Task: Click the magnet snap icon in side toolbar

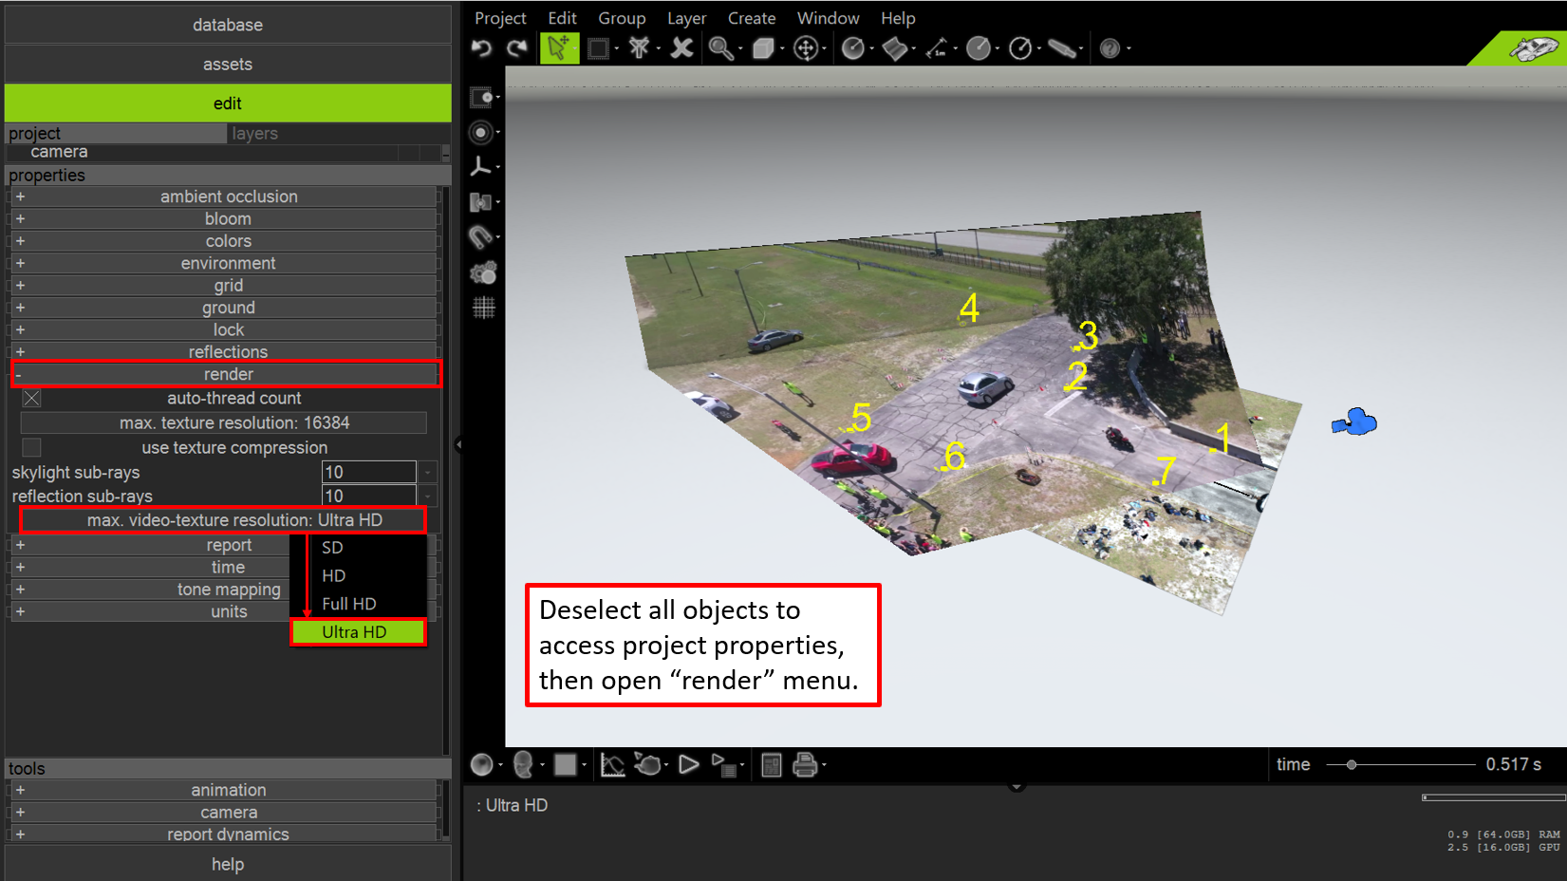Action: 481,237
